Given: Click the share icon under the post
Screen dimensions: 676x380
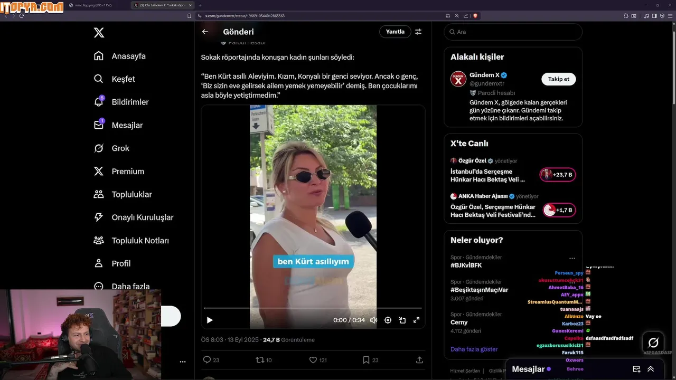Looking at the screenshot, I should [x=419, y=360].
